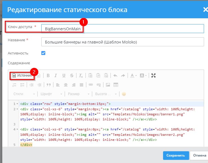
Task: Toggle italic formatting icon
Action: click(56, 75)
